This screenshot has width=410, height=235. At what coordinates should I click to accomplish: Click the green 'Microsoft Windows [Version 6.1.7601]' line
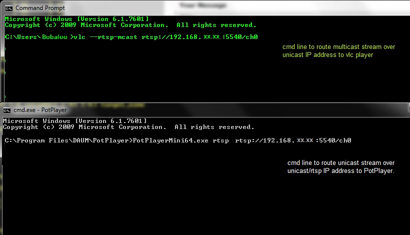tap(76, 19)
